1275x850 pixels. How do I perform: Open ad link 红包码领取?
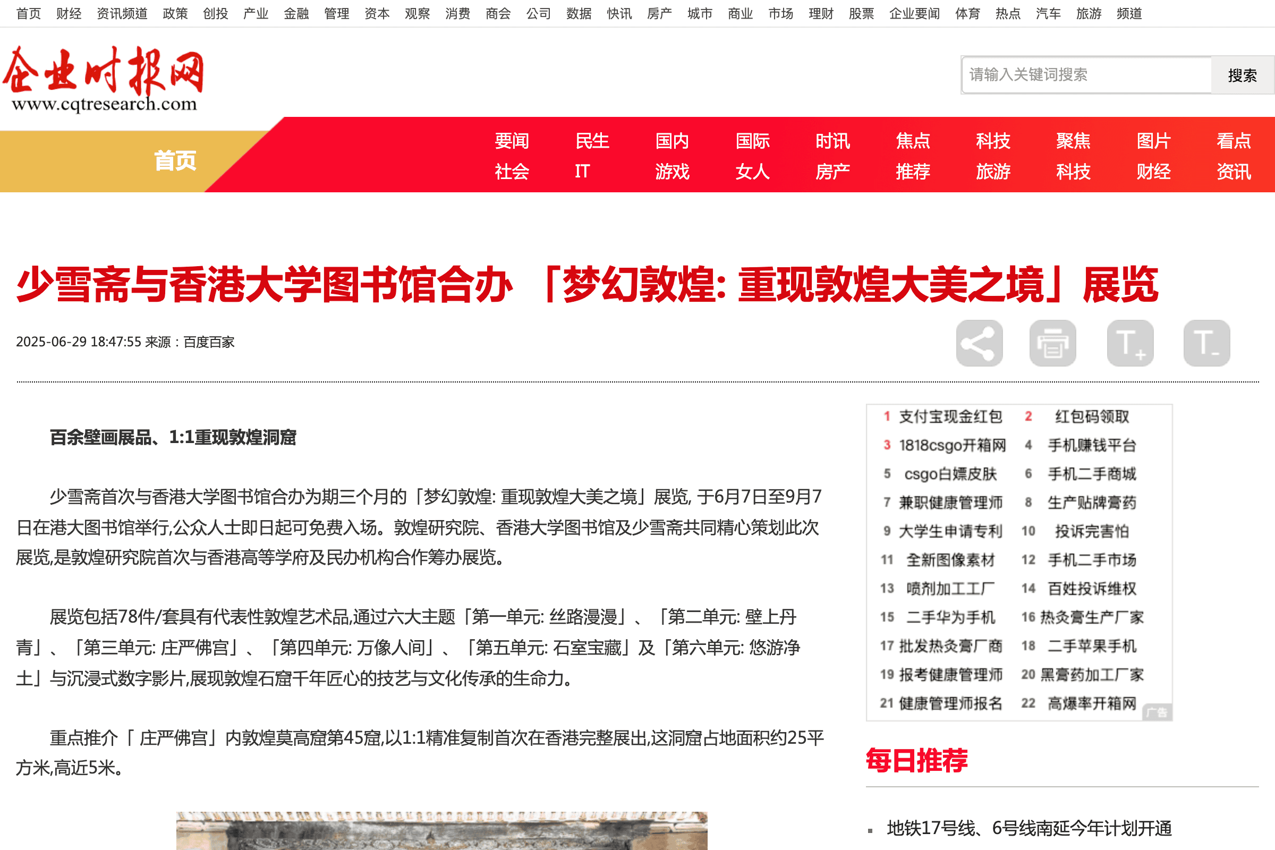(x=1092, y=416)
